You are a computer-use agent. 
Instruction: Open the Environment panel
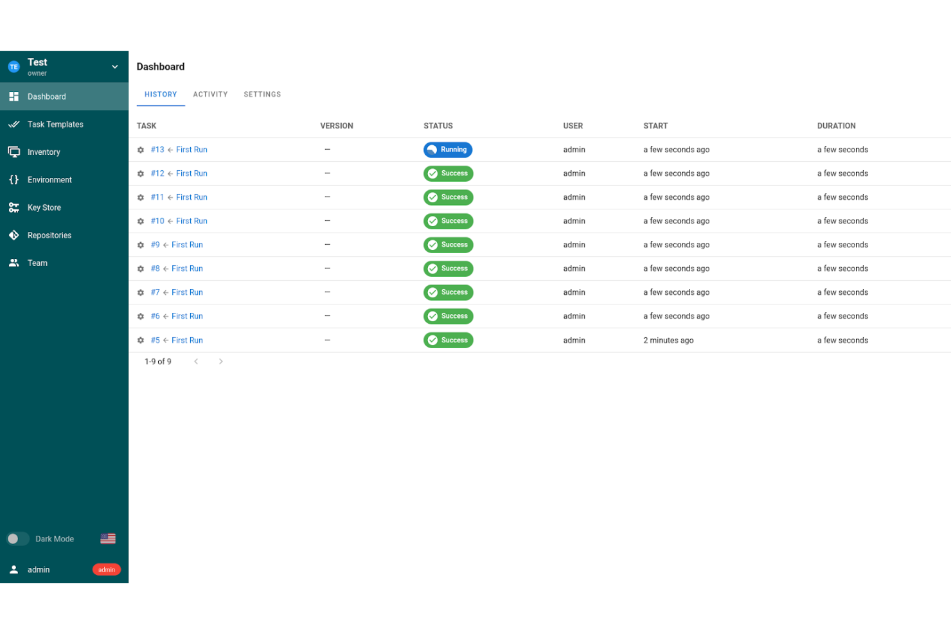(50, 180)
